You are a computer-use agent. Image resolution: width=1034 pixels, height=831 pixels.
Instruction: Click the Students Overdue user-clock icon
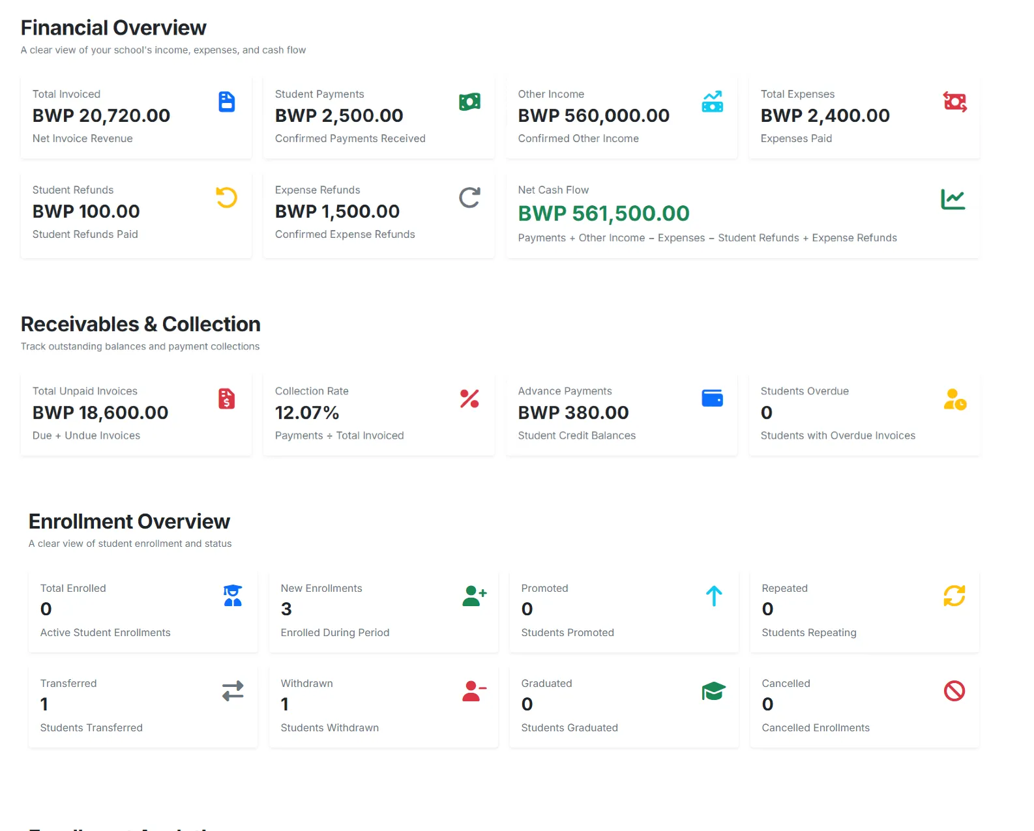[955, 399]
